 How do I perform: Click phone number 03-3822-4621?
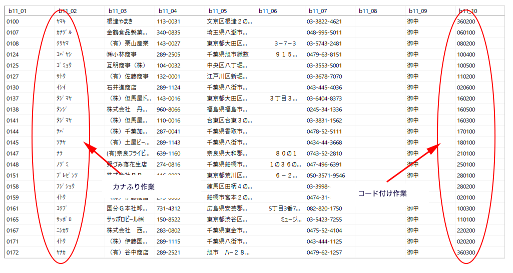point(324,21)
